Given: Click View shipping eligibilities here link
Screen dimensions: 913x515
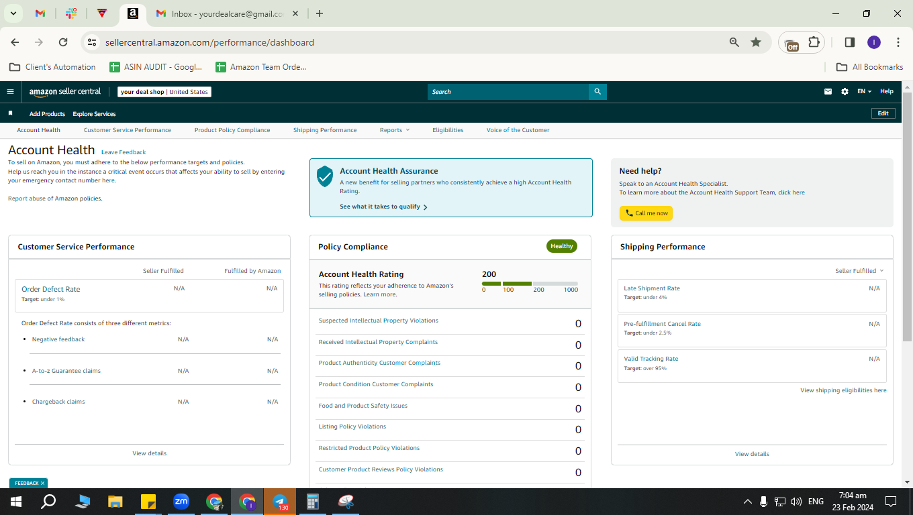Looking at the screenshot, I should click(x=843, y=390).
